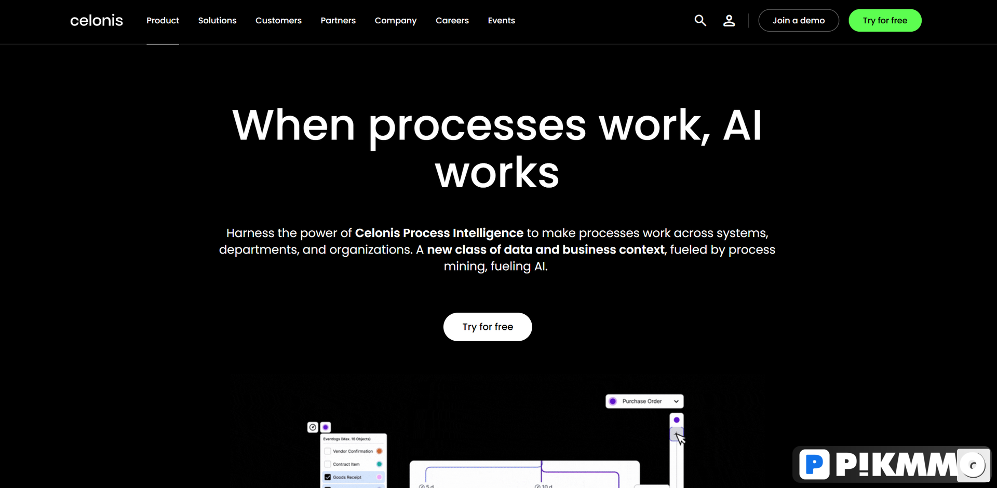Image resolution: width=997 pixels, height=488 pixels.
Task: Click the pink Goods Receipt color dot
Action: click(x=379, y=477)
